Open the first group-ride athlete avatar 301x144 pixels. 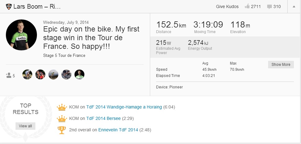(27, 74)
